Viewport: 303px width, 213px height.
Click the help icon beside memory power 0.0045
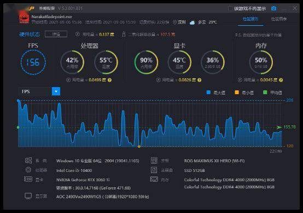281,80
